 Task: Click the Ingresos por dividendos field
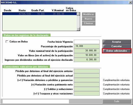coord(87,60)
